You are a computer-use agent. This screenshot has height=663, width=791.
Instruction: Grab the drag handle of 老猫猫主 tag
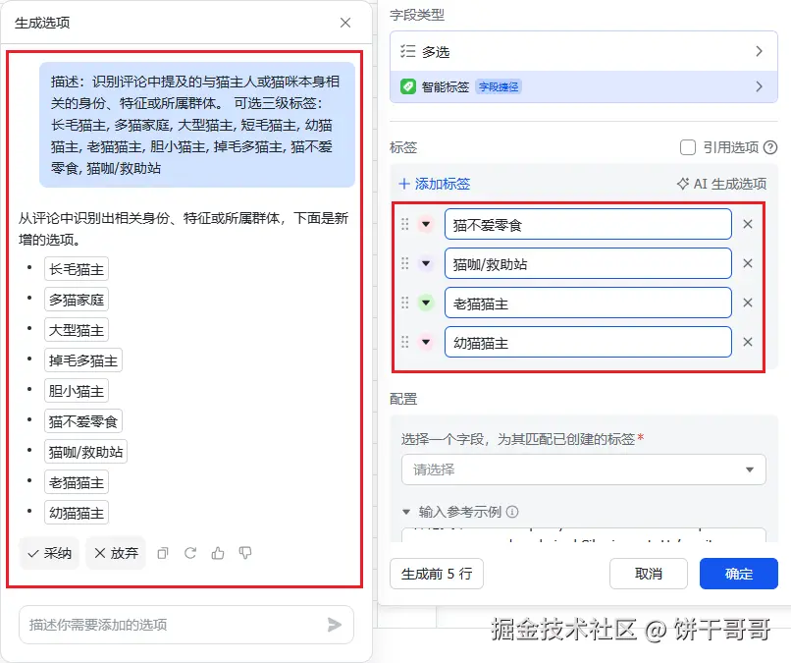[x=404, y=303]
